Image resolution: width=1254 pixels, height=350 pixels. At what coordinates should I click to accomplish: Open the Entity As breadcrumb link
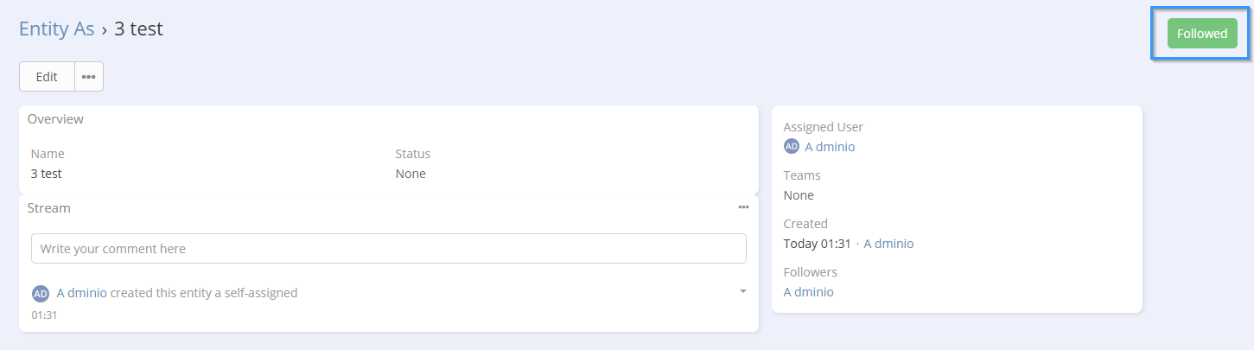tap(56, 29)
